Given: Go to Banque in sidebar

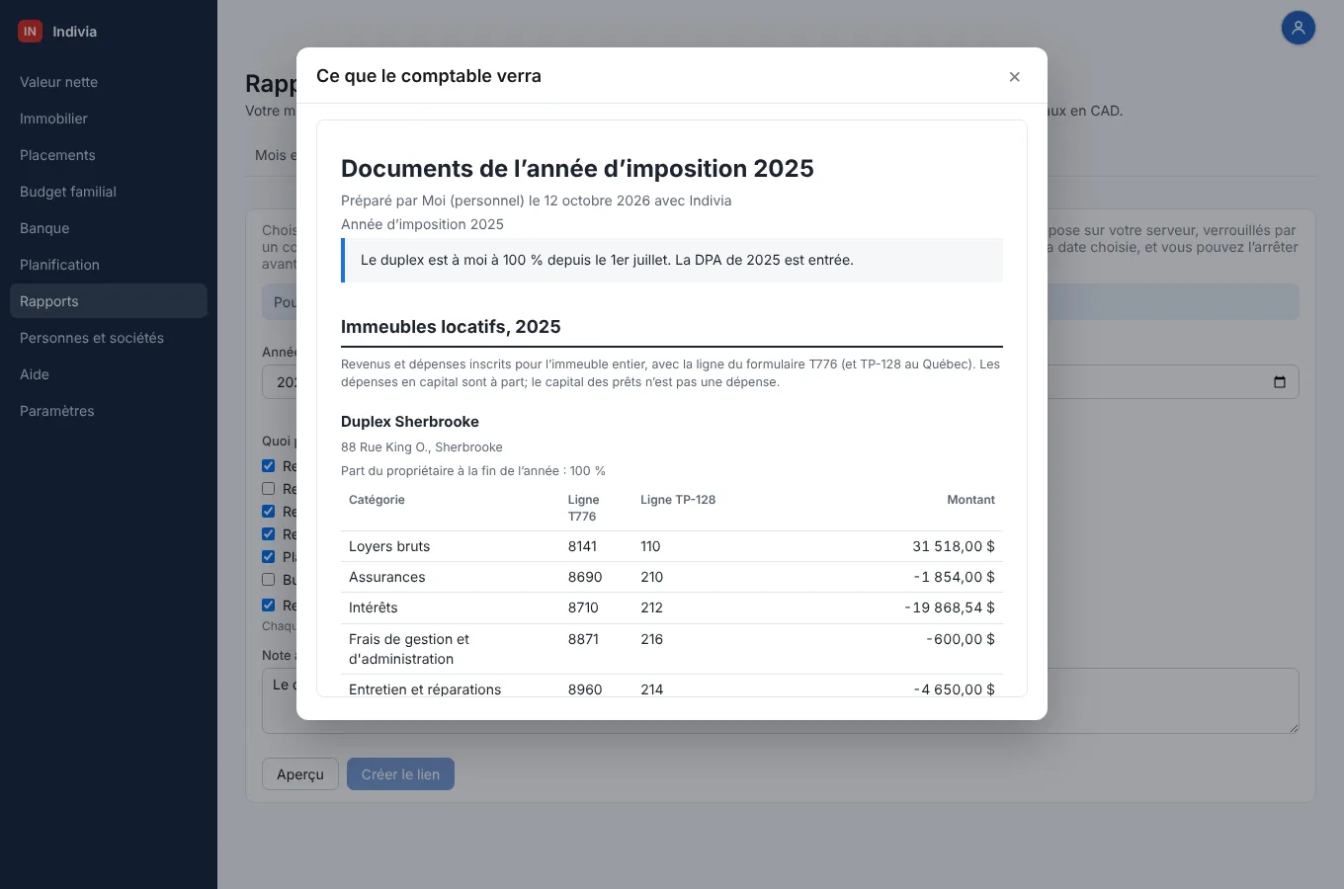Looking at the screenshot, I should (x=109, y=228).
